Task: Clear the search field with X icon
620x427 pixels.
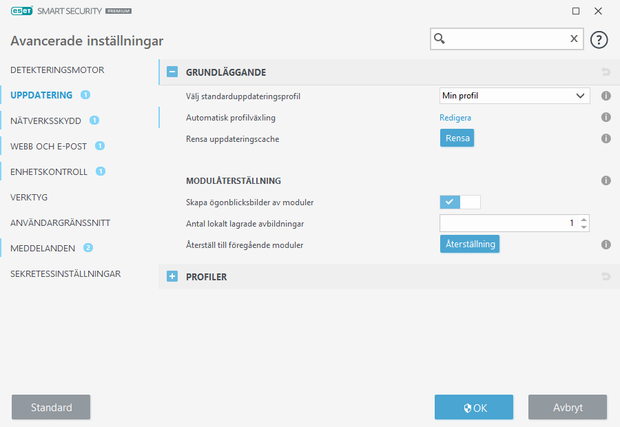Action: pos(573,39)
